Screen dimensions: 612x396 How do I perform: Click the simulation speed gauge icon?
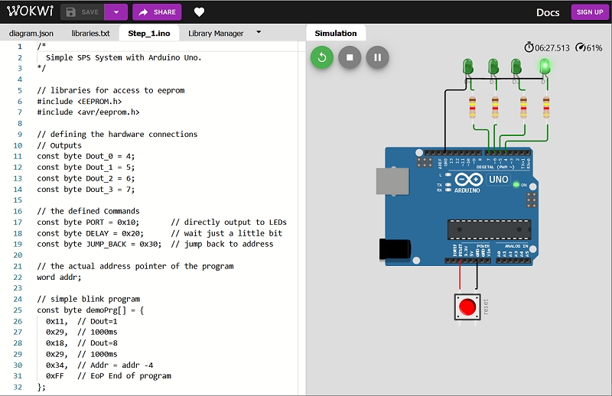tap(581, 47)
